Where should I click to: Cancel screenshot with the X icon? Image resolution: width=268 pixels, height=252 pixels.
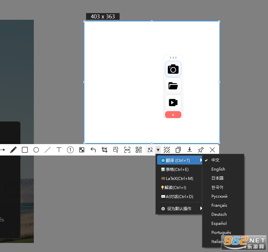[x=212, y=150]
